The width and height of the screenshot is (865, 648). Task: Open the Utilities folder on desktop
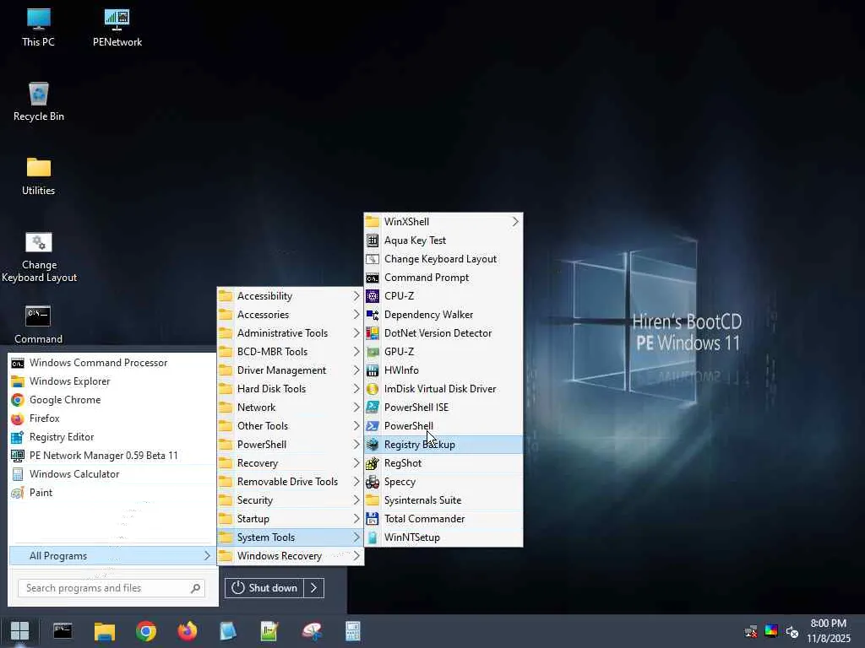(x=39, y=176)
